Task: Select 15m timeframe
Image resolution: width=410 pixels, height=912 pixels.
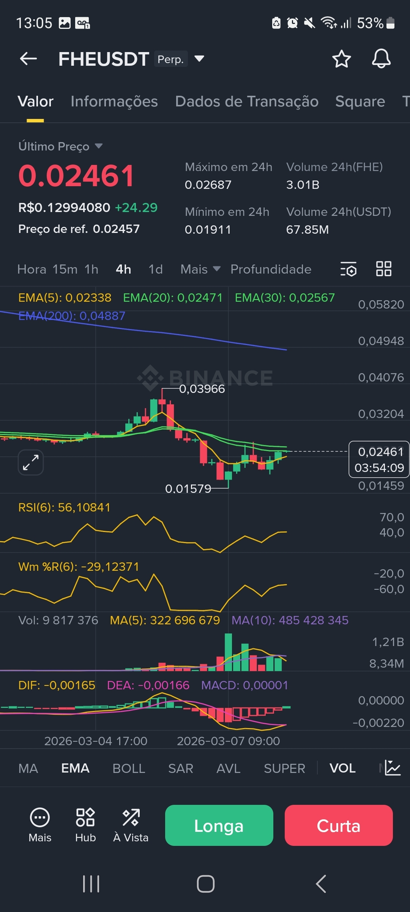Action: coord(65,269)
